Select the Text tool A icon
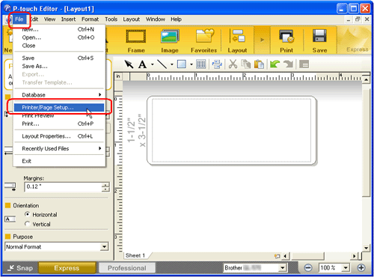The height and width of the screenshot is (277, 374). pos(142,64)
